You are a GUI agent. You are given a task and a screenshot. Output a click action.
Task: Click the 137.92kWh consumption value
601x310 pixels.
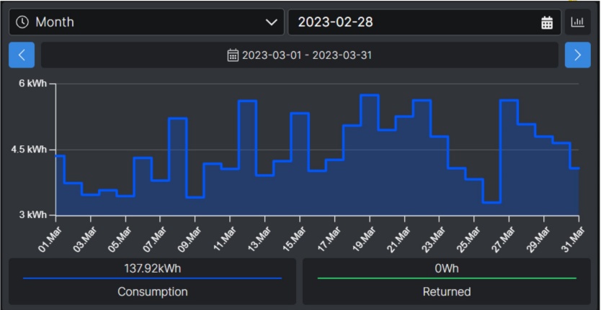(152, 269)
